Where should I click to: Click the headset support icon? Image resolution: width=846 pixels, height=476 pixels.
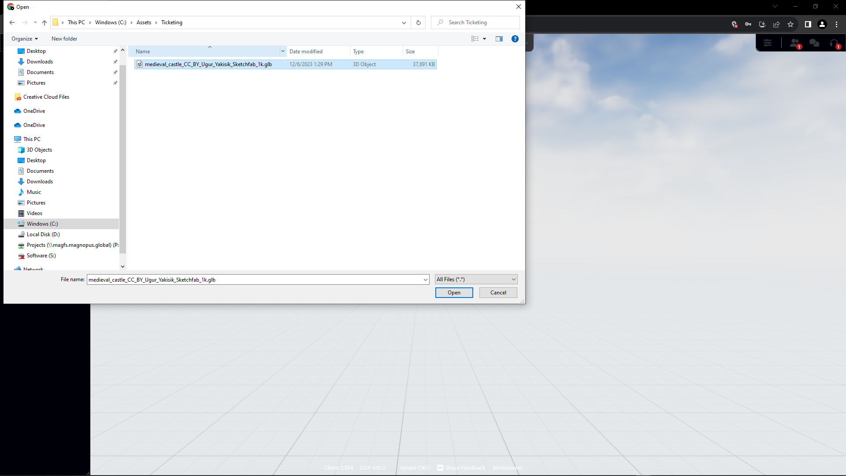(834, 43)
